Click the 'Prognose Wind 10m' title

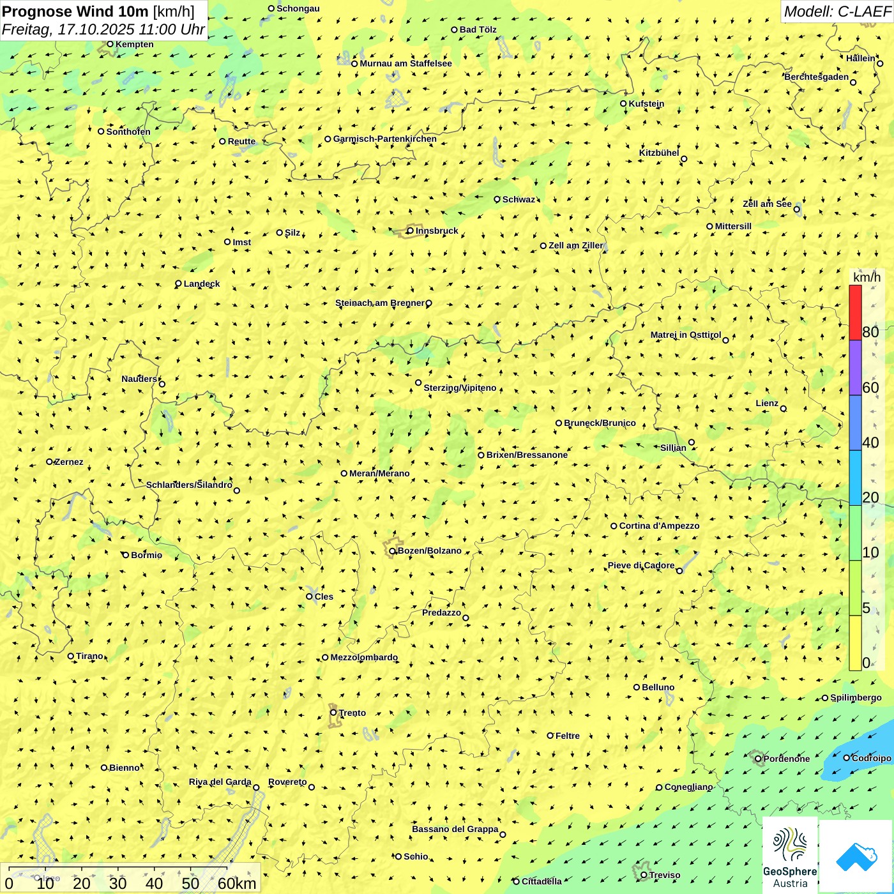pos(75,11)
